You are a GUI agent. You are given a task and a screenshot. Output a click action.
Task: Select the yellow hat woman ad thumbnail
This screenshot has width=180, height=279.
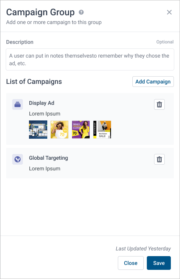pos(59,130)
